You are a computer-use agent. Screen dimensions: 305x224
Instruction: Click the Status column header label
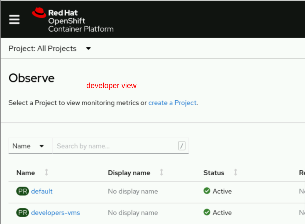(214, 173)
